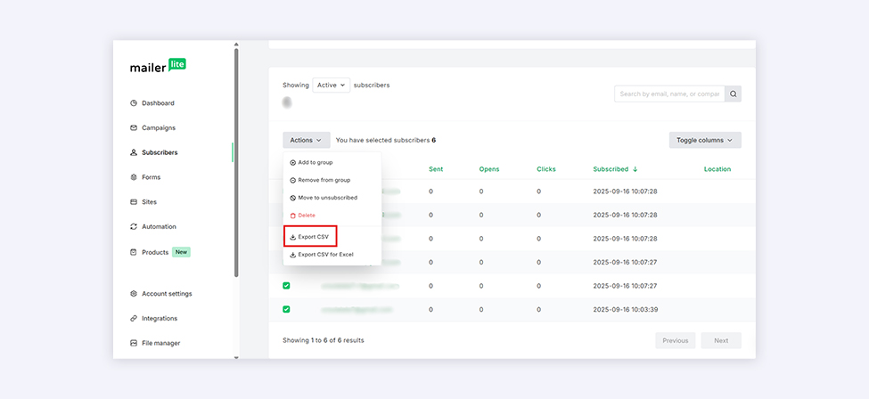The height and width of the screenshot is (399, 869).
Task: Open the Toggle columns dropdown
Action: tap(704, 140)
